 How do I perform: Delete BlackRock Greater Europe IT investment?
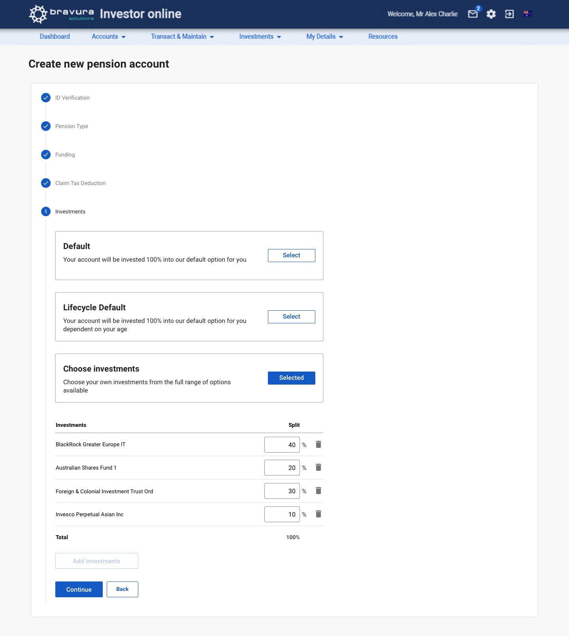pyautogui.click(x=318, y=444)
